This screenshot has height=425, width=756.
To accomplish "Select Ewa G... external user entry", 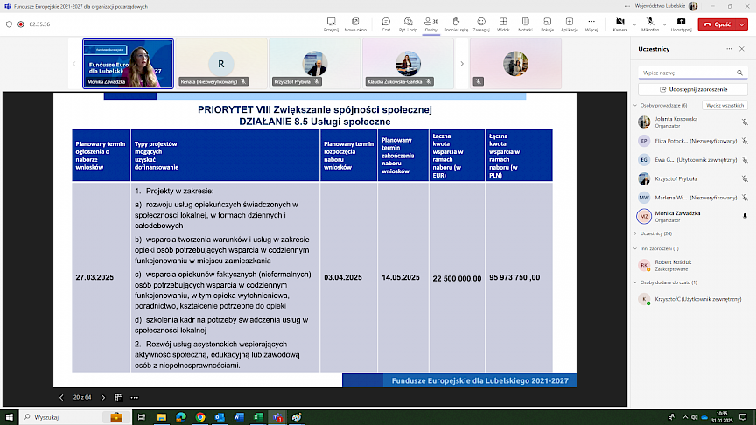I will click(x=692, y=159).
